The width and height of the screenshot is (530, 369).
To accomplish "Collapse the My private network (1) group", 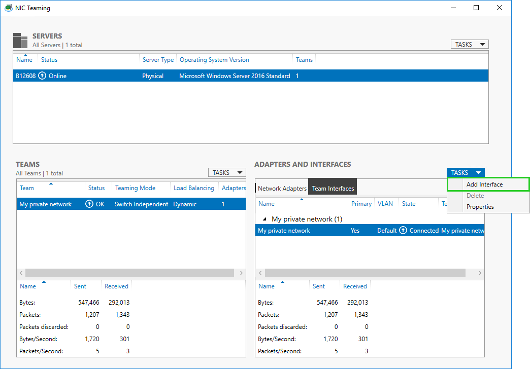I will tap(264, 219).
